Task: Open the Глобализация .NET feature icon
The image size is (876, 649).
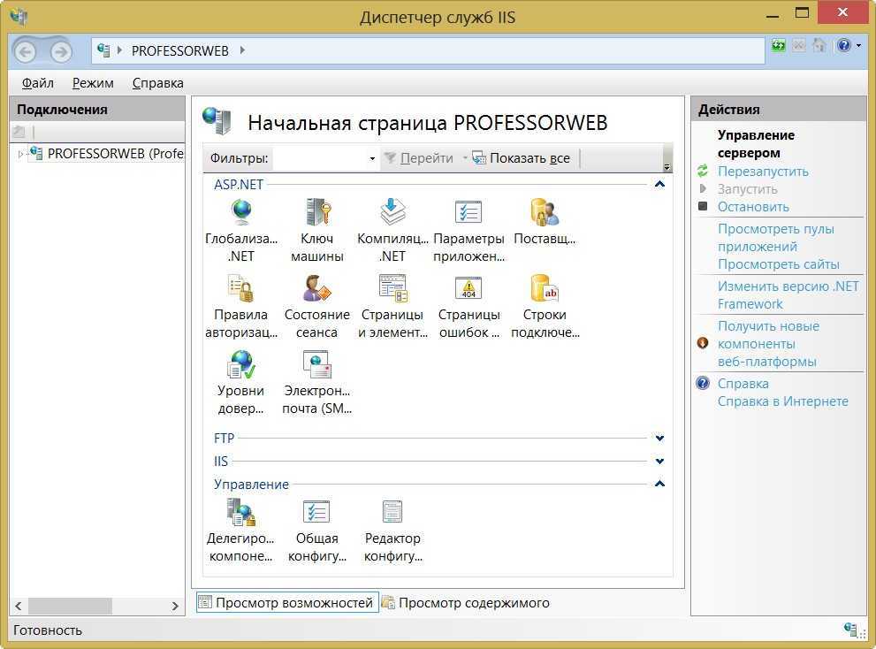Action: [240, 213]
